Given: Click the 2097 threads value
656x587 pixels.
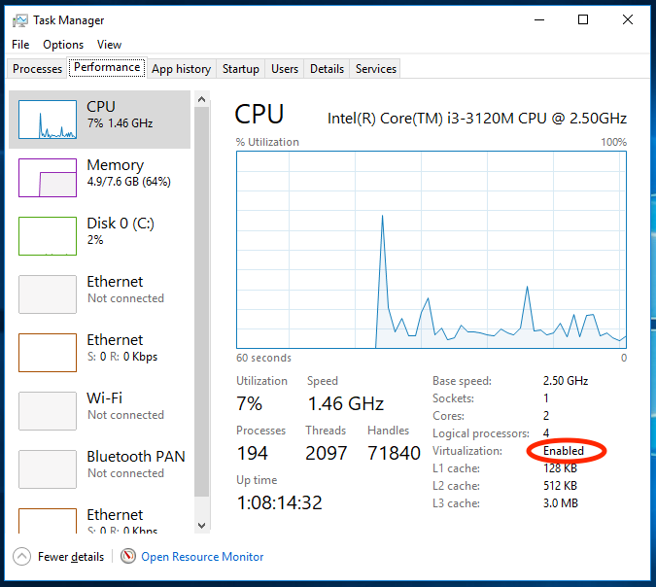Looking at the screenshot, I should pyautogui.click(x=327, y=453).
